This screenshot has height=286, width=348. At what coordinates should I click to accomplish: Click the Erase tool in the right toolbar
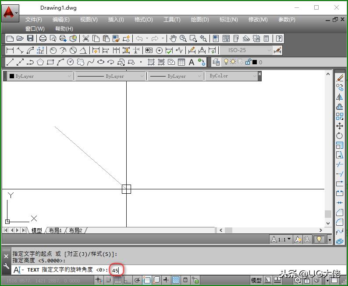(340, 77)
